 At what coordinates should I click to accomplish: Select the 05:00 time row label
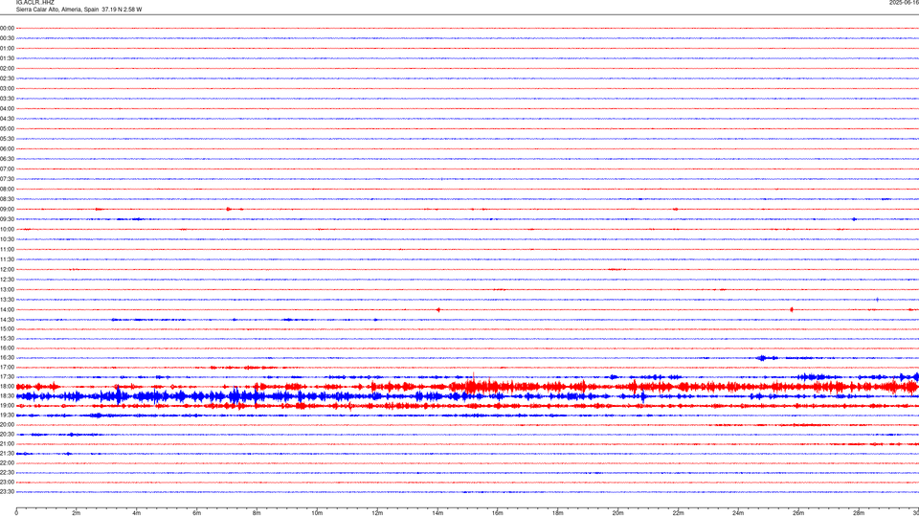click(x=7, y=128)
